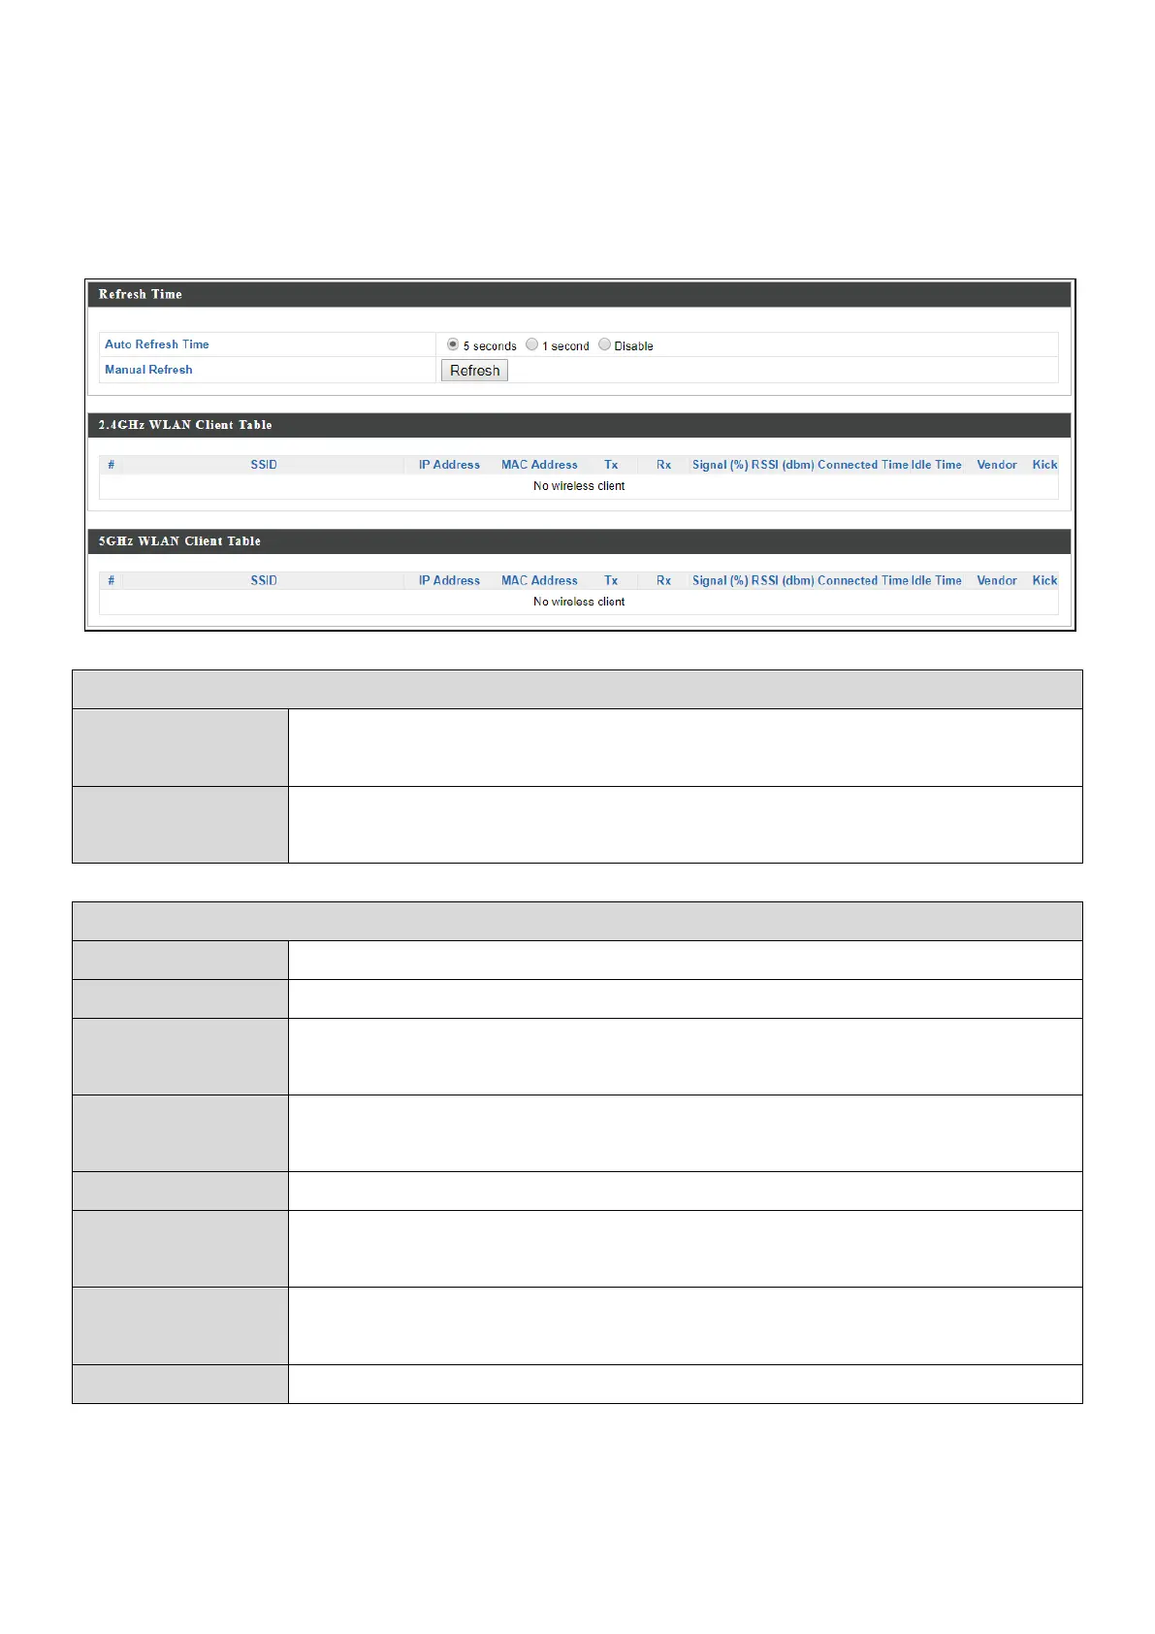Click Idle Time column in 2.4GHz table
1155x1634 pixels.
tap(937, 465)
